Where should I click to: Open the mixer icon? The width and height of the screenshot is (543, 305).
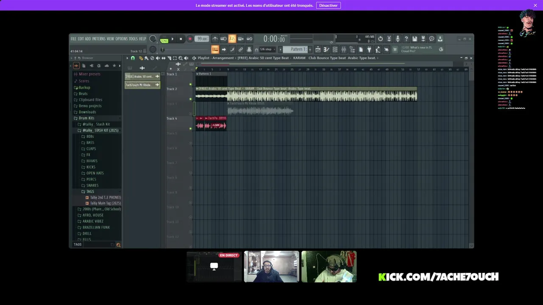344,50
